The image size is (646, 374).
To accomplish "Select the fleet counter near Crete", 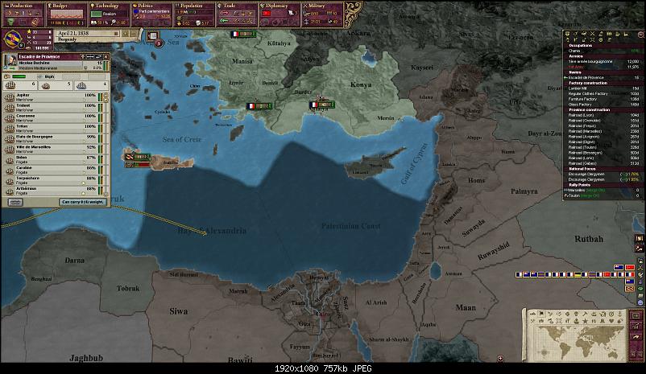I will (137, 157).
